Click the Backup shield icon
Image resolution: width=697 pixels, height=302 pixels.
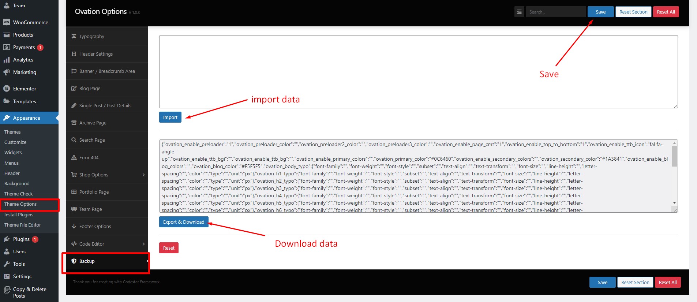[x=74, y=261]
